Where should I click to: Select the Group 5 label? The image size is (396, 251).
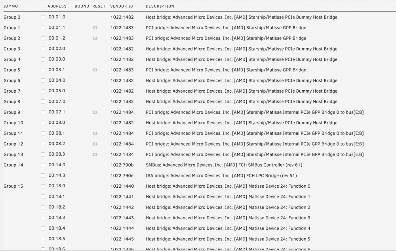[x=12, y=70]
